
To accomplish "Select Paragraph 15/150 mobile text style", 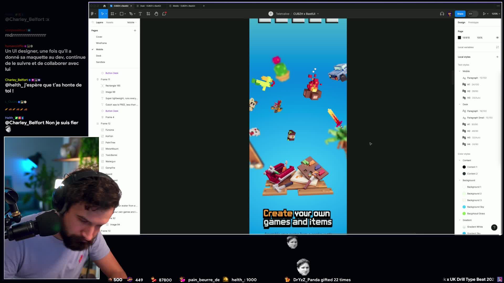I will click(x=474, y=78).
